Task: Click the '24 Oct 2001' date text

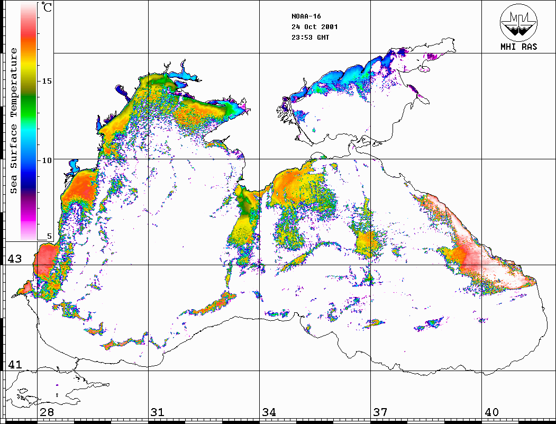Action: point(315,27)
